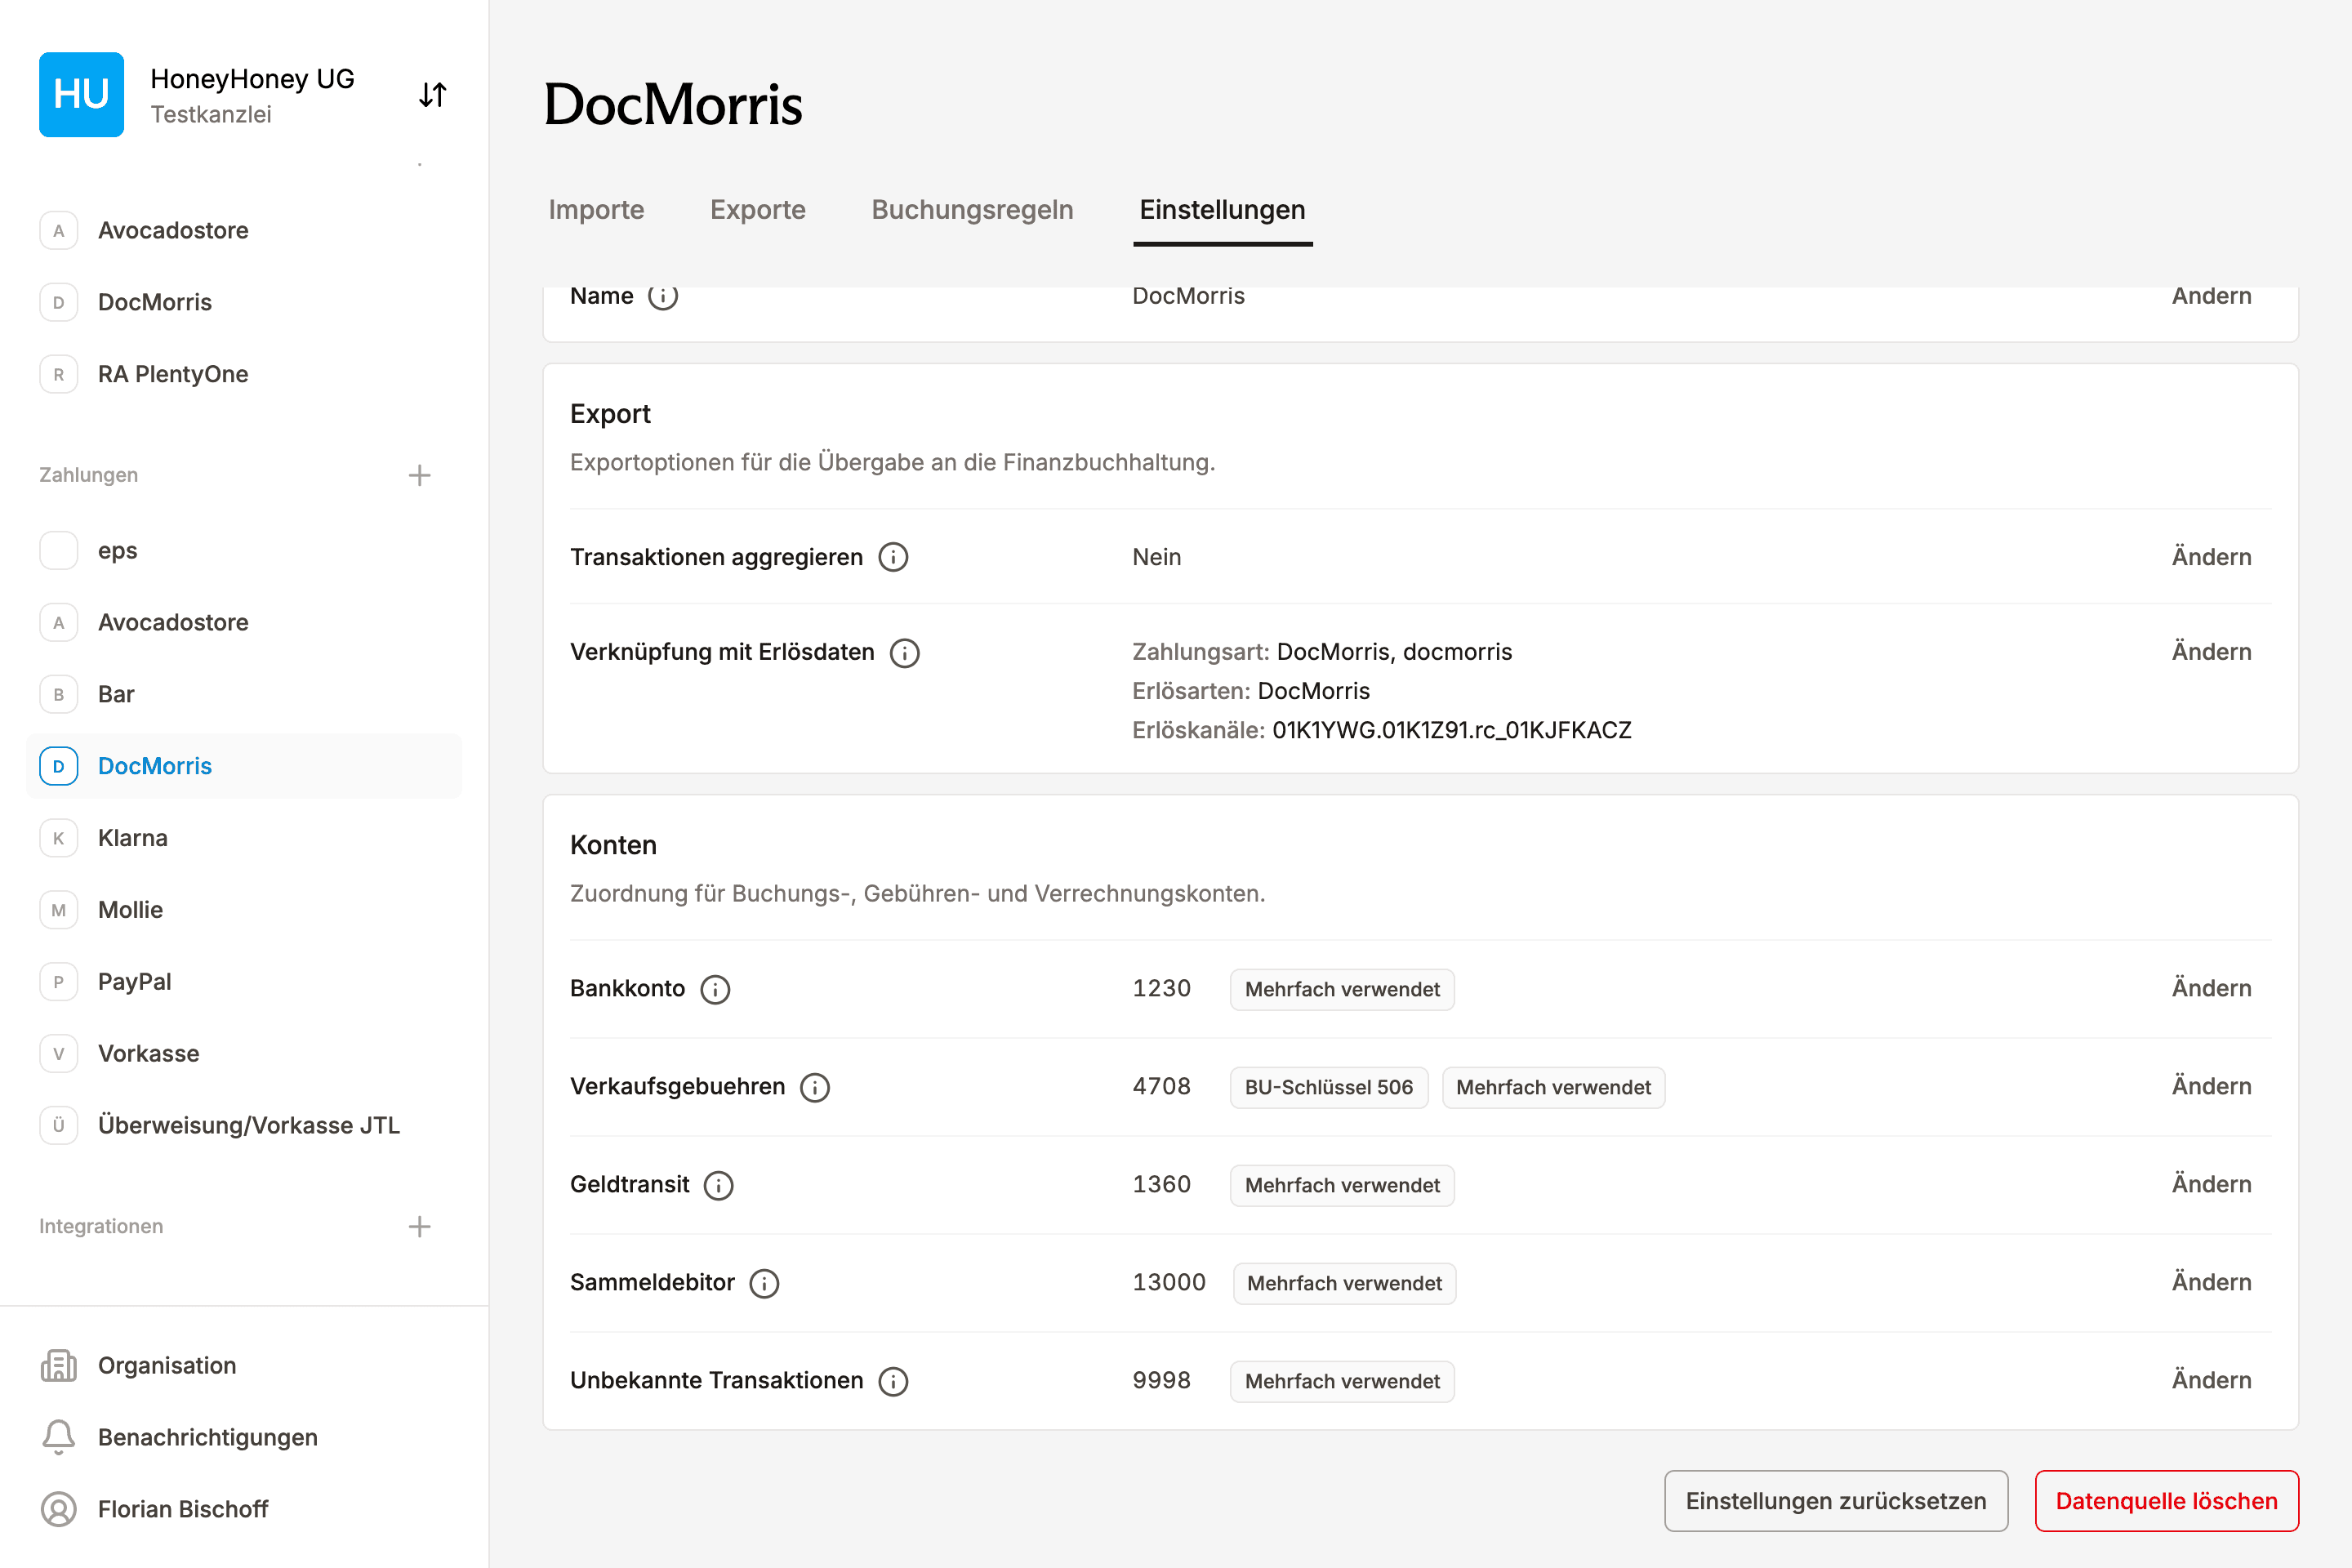Open PayPal payment source
This screenshot has width=2352, height=1568.
pos(244,982)
